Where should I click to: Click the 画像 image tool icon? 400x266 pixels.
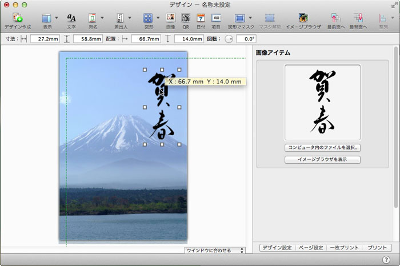point(170,19)
